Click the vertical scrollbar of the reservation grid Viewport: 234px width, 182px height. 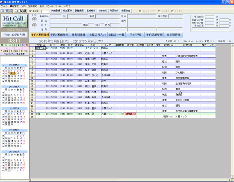click(233, 111)
